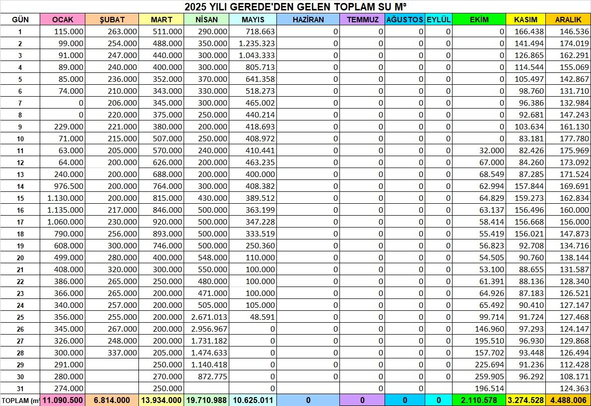This screenshot has width=591, height=406.
Task: Select the OCAK cell showing 976.500
Action: click(x=63, y=186)
